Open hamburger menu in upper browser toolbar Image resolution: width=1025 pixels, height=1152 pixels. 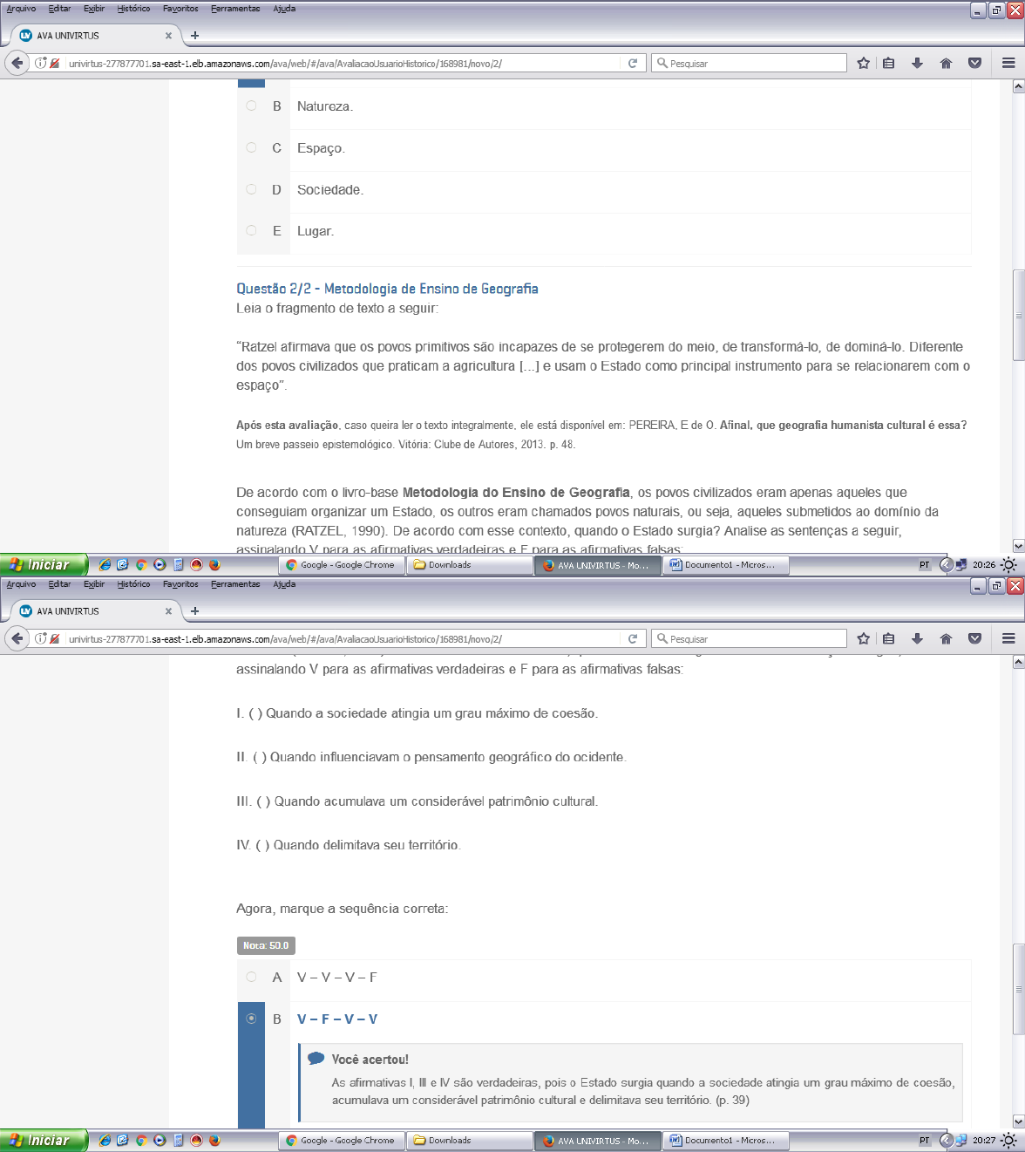(x=1008, y=63)
